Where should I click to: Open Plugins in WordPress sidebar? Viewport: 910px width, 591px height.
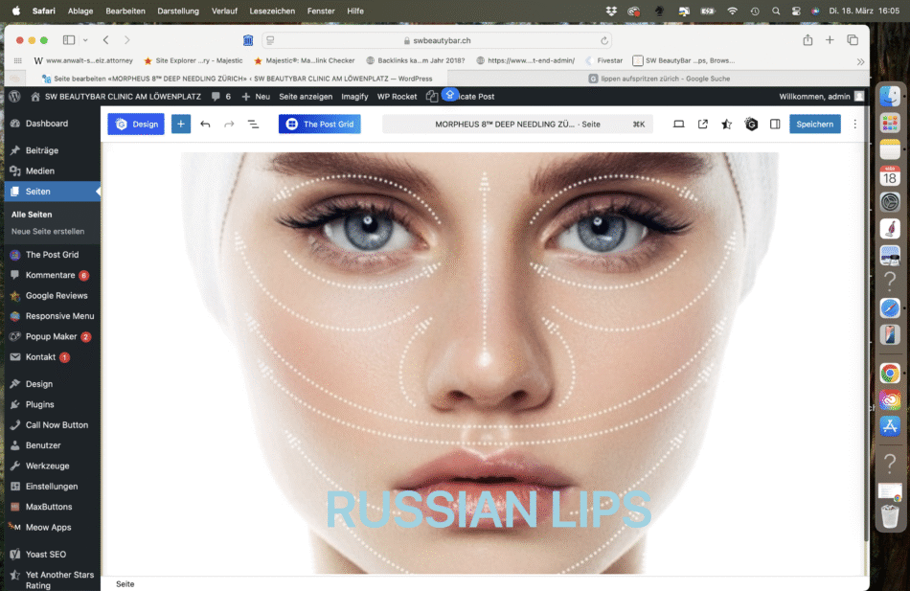(39, 404)
